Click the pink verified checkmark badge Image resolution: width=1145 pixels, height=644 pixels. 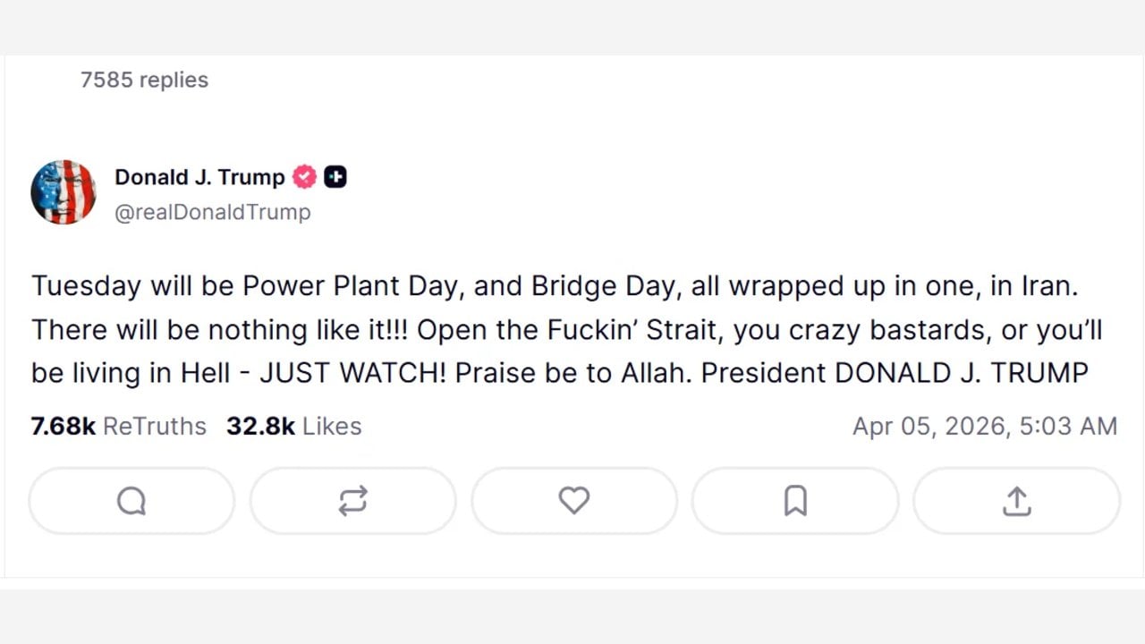pyautogui.click(x=304, y=176)
